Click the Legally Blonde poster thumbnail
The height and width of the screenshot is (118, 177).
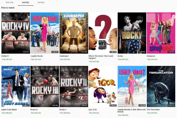pyautogui.click(x=45, y=33)
